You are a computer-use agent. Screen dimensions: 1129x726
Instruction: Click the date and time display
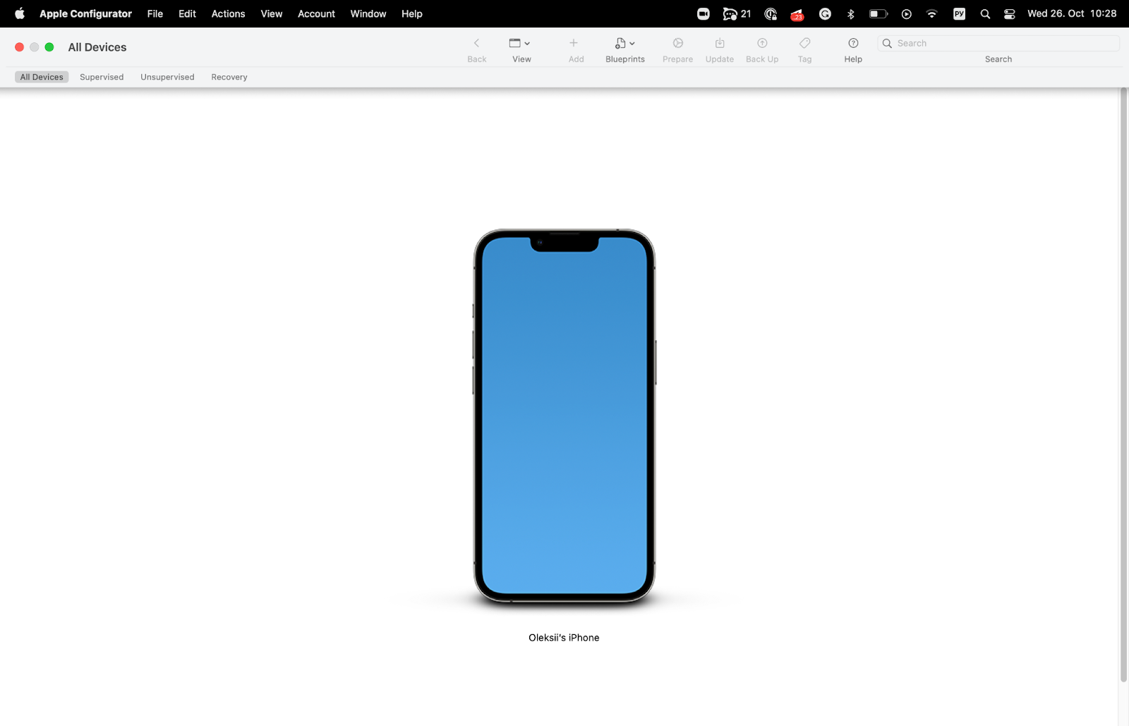(1072, 13)
